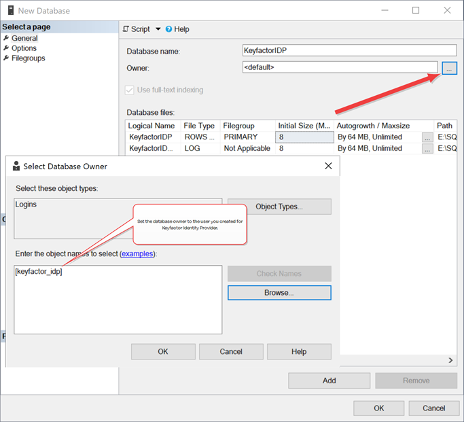
Task: Select the Not Applicable filegroup cell
Action: tap(248, 148)
